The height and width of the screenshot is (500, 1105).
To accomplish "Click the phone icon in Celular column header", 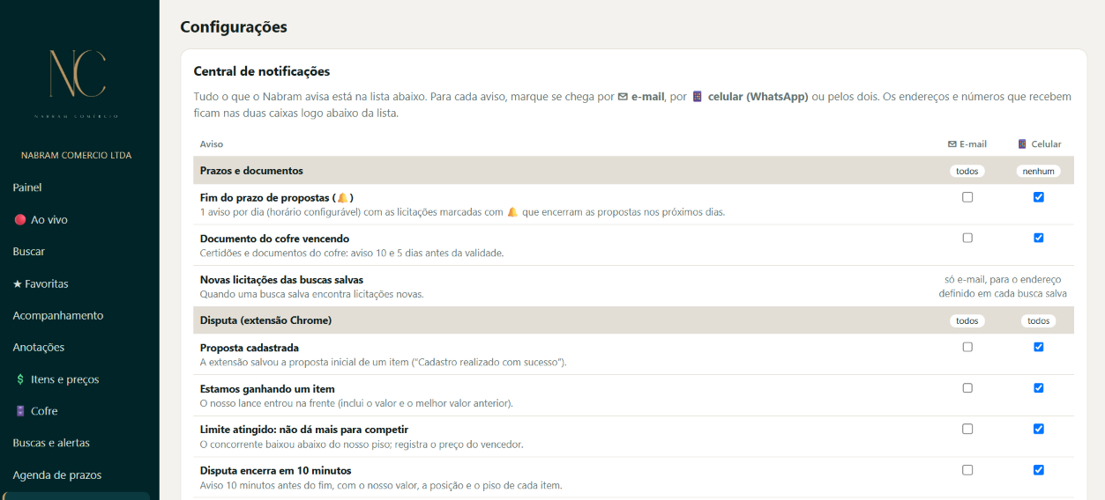I will tap(1022, 143).
